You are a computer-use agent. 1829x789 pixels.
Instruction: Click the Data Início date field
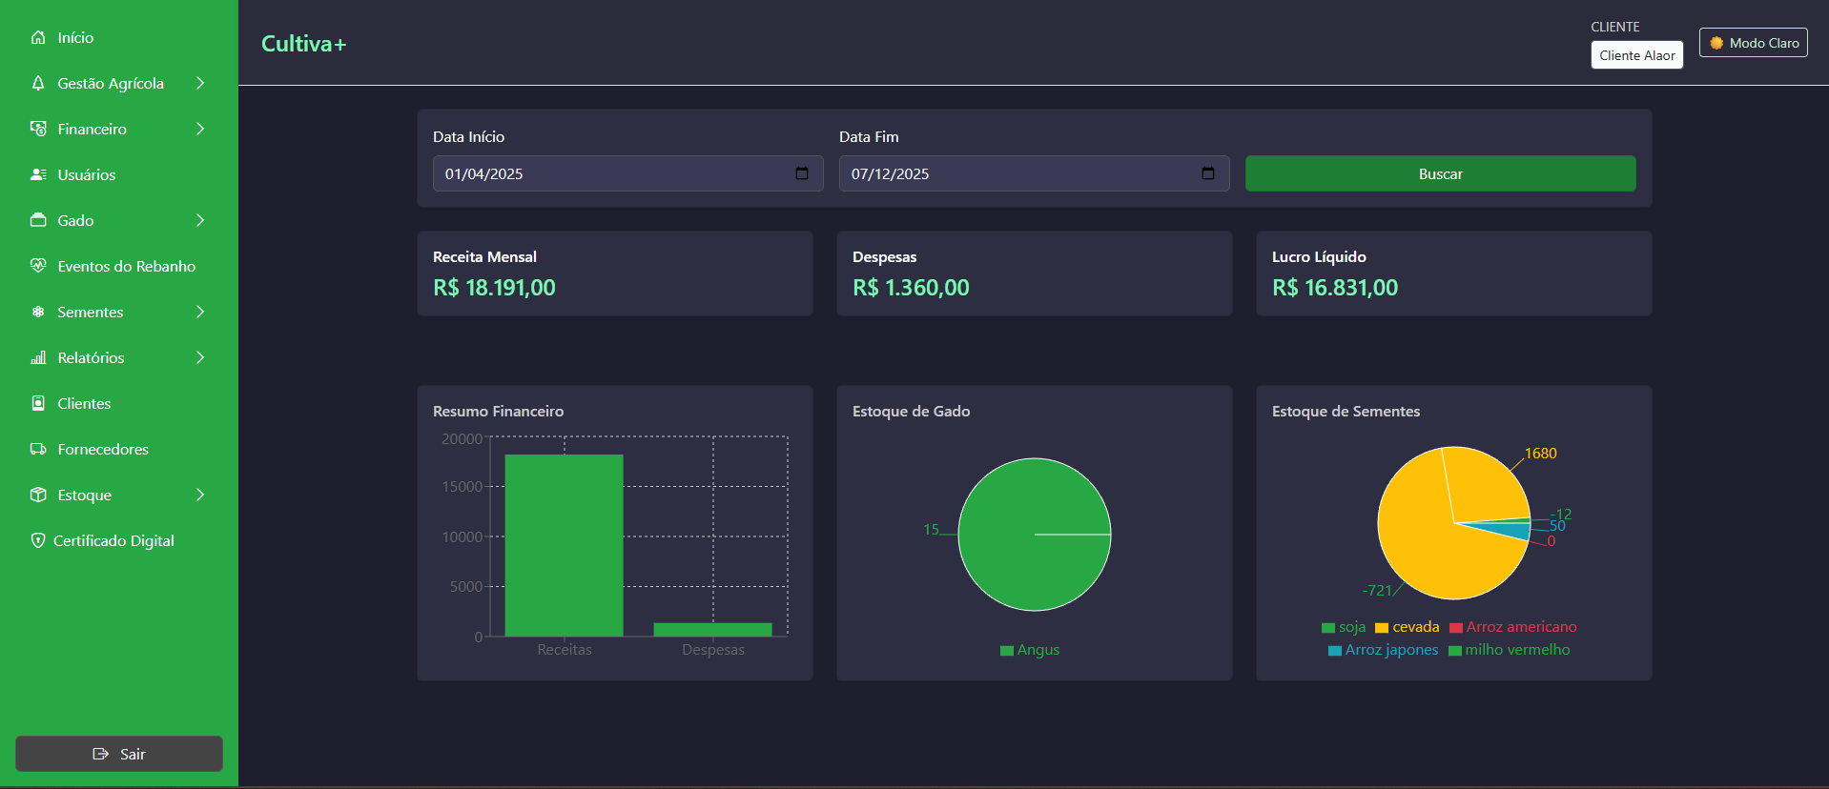627,173
